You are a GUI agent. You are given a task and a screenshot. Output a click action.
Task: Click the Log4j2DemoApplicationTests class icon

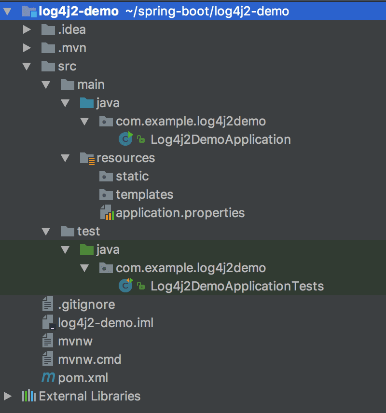(x=125, y=286)
